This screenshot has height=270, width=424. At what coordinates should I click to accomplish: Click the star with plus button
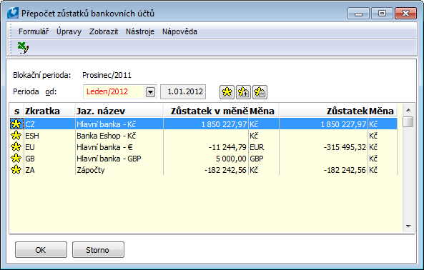pyautogui.click(x=243, y=92)
